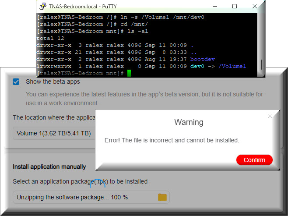Open the folder browse icon for package
Viewport: 288px width, 216px height.
(162, 197)
